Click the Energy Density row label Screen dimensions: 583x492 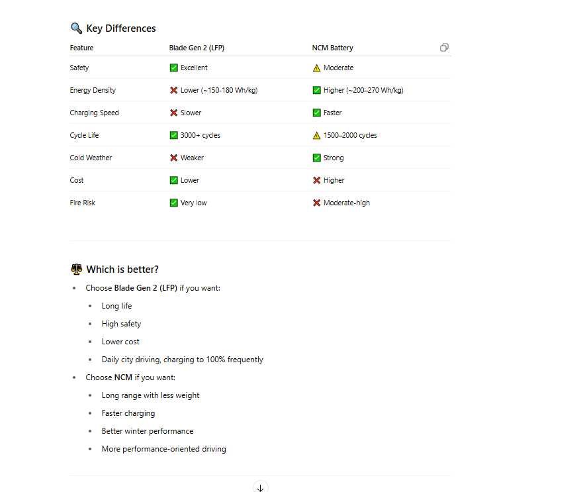(93, 90)
